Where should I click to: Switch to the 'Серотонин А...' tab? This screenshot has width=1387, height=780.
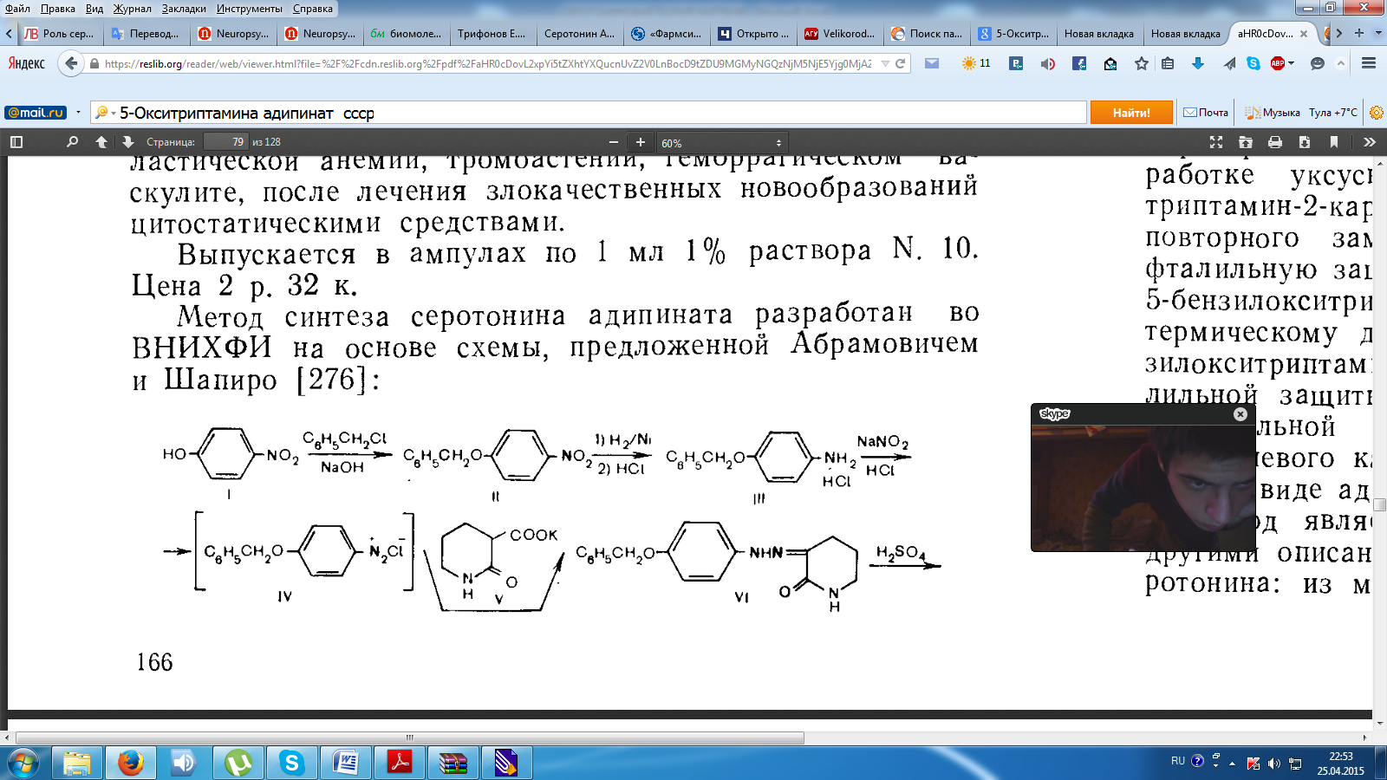tap(580, 34)
